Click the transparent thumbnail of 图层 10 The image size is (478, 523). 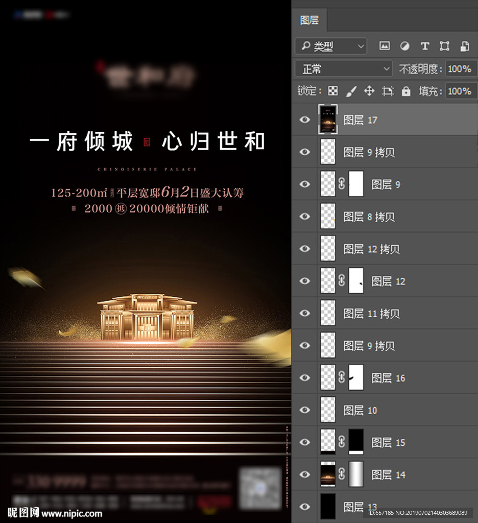(328, 410)
